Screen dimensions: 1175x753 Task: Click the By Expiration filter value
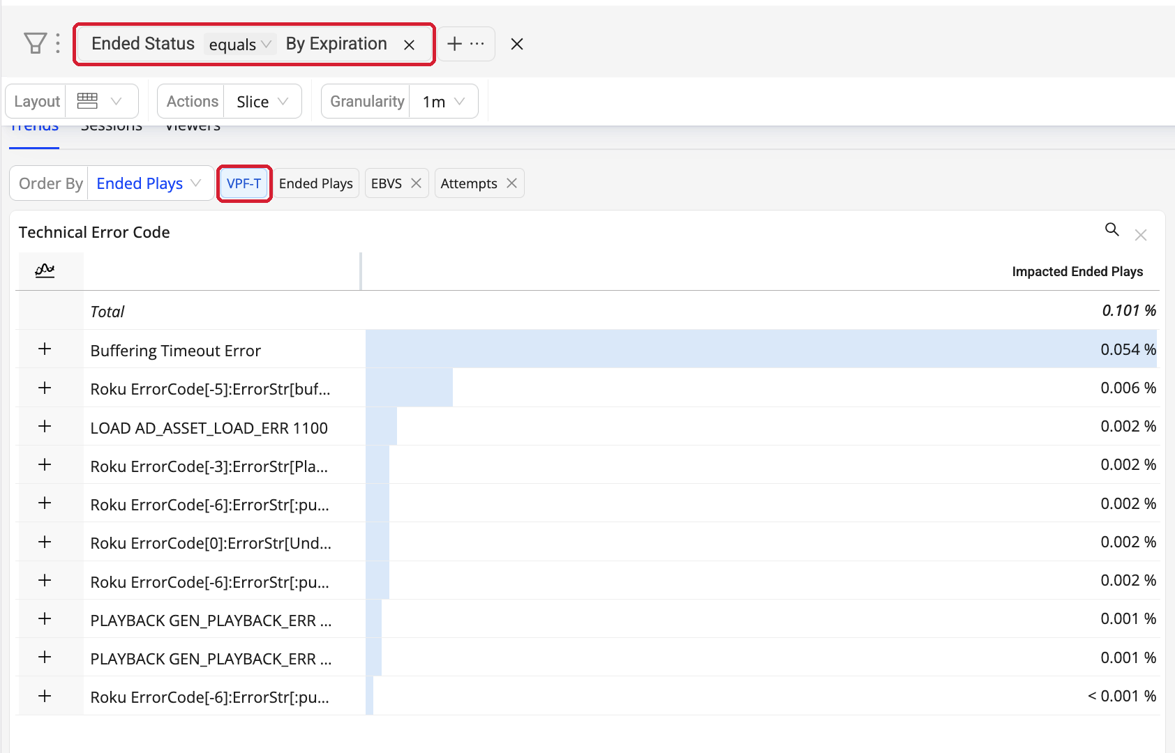[x=336, y=43]
